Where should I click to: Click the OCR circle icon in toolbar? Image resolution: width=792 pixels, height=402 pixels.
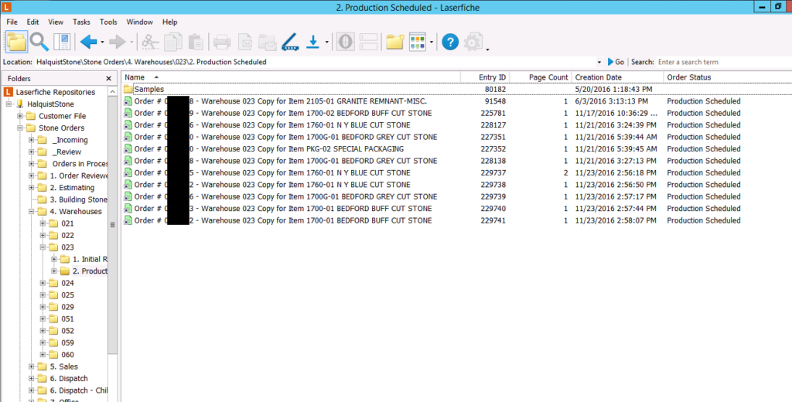pyautogui.click(x=346, y=42)
